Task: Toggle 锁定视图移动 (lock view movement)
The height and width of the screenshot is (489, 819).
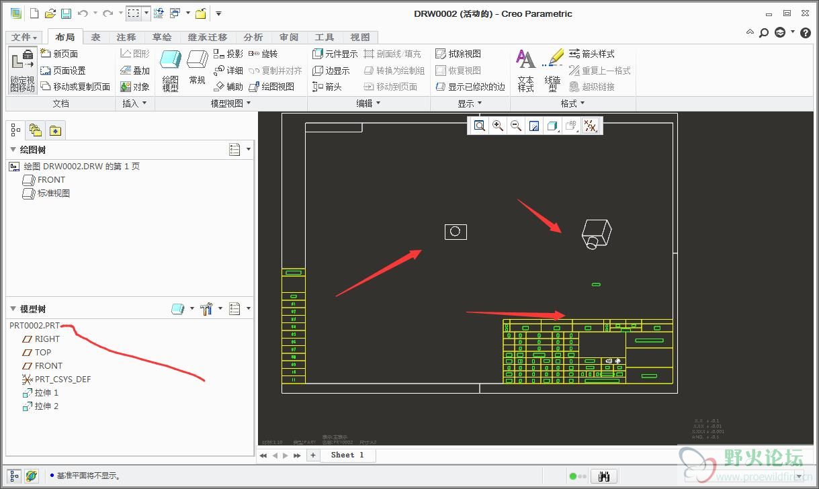Action: pyautogui.click(x=22, y=71)
